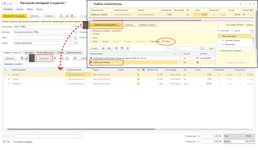Click the eye icon next to Подобрать
Viewport: 258px width, 150px height.
coord(55,58)
